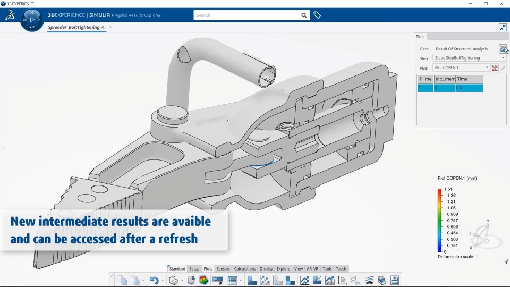Switch to the Sensors tab
Viewport: 510px width, 287px height.
coord(223,269)
